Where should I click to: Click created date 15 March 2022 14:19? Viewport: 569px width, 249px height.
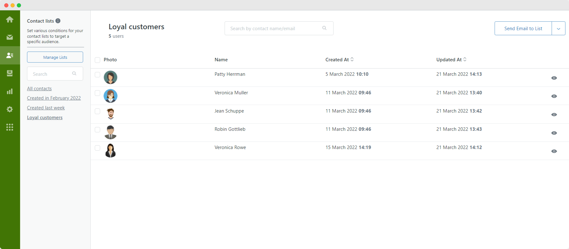tap(348, 147)
